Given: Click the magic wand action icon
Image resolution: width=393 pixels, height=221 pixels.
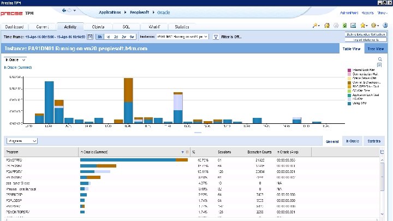Looking at the screenshot, I should [315, 25].
